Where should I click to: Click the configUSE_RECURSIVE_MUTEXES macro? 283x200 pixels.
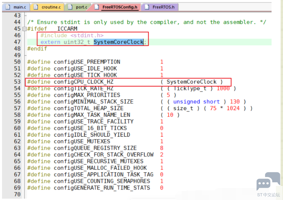[x=99, y=161]
